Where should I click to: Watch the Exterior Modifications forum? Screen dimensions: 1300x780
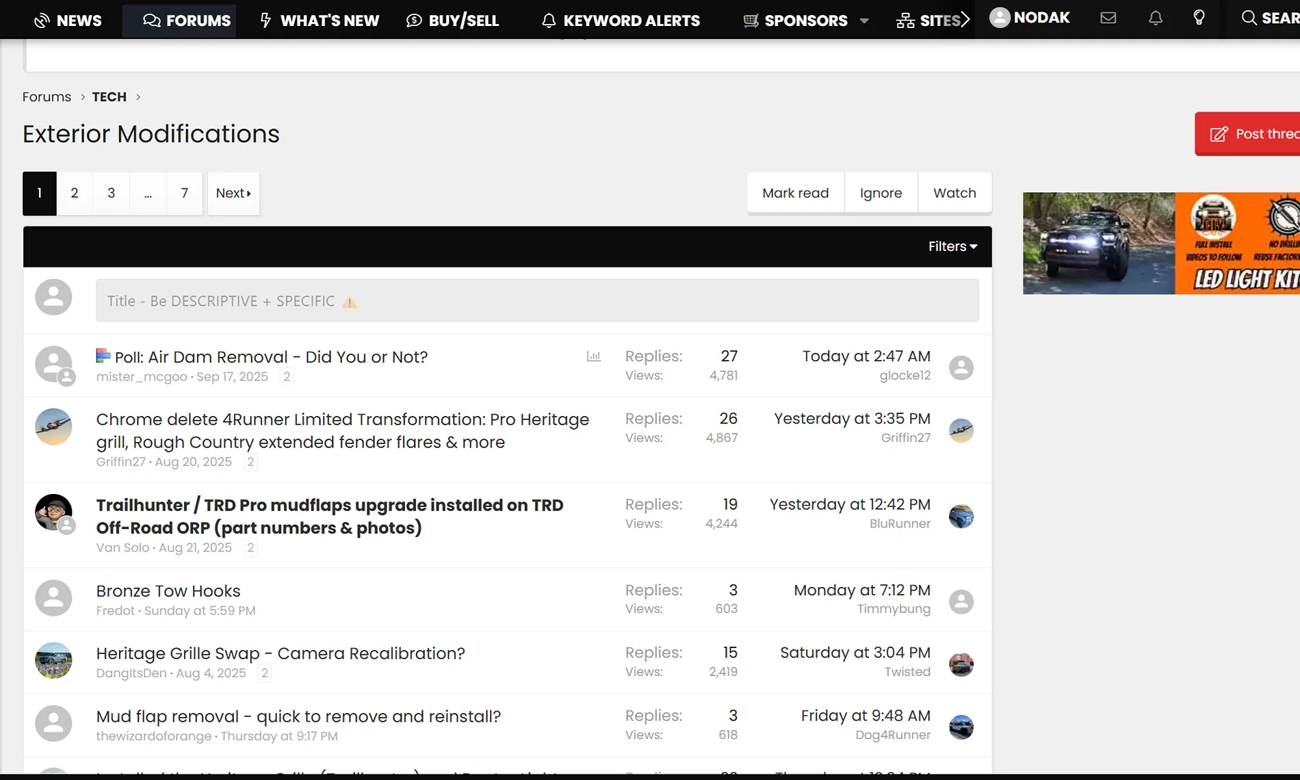click(x=954, y=193)
